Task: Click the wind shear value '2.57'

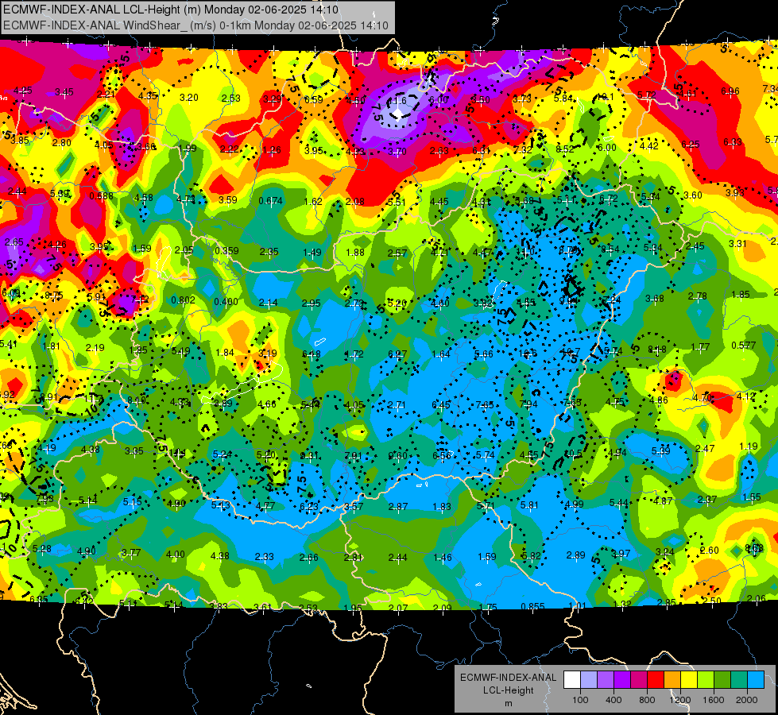Action: 397,253
